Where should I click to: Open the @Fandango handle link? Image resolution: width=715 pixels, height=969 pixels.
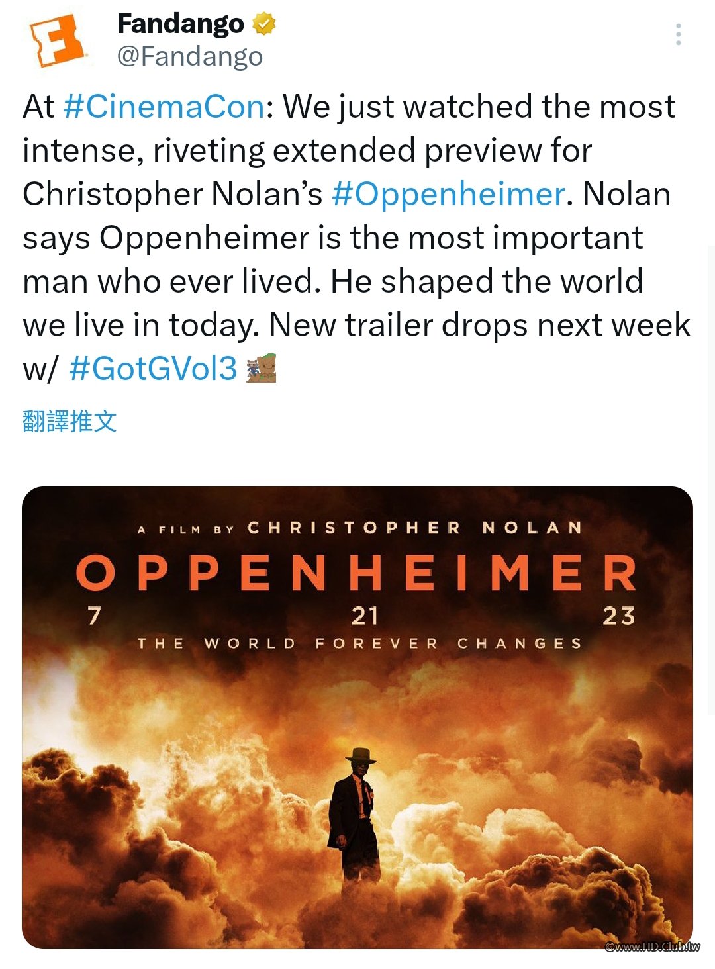(x=190, y=56)
